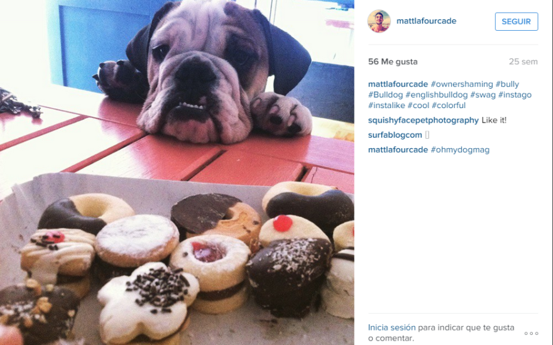Open the #ohmydogmag hashtag
Screen dimensions: 553x345
tap(460, 150)
